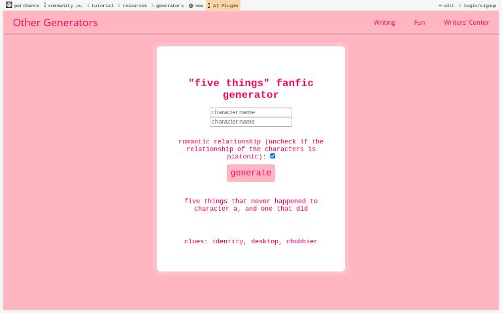Image resolution: width=502 pixels, height=313 pixels.
Task: Open the Writing menu item
Action: click(x=384, y=22)
